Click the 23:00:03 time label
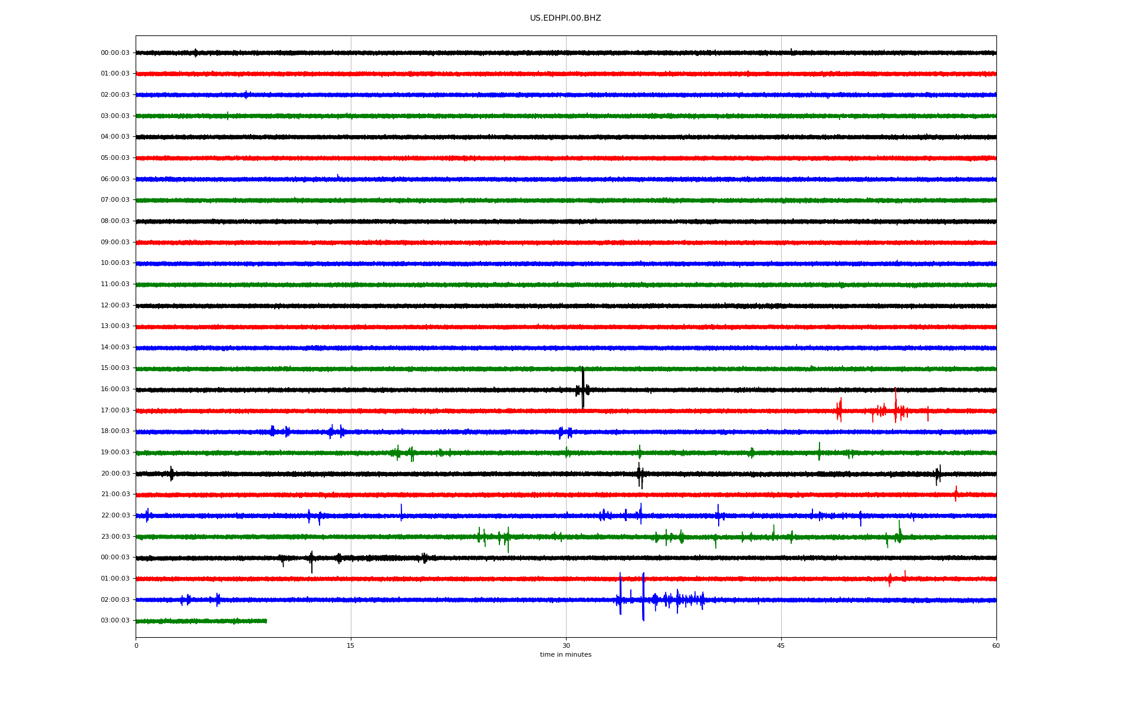 [115, 536]
